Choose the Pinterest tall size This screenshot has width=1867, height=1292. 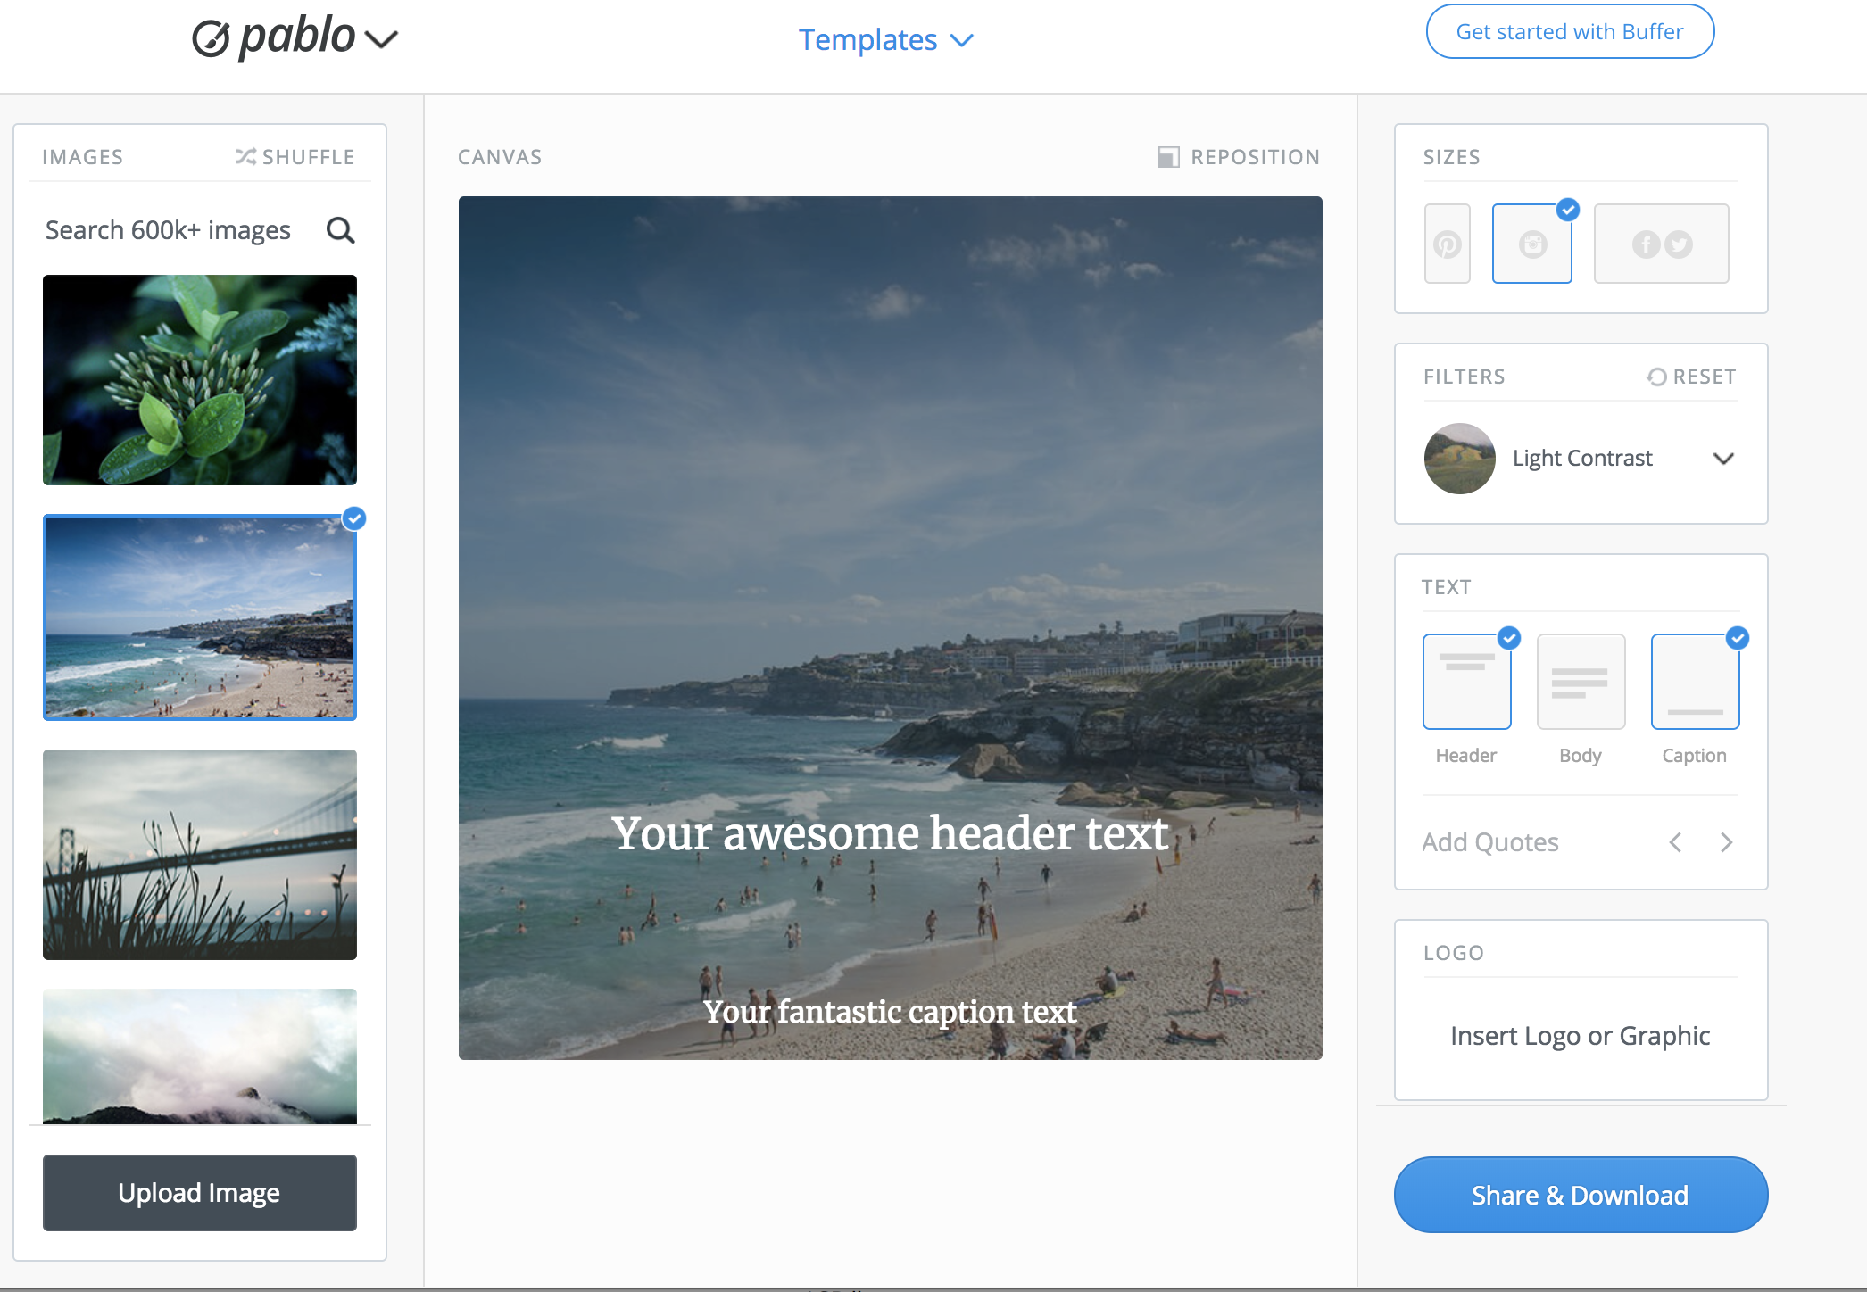(1448, 244)
